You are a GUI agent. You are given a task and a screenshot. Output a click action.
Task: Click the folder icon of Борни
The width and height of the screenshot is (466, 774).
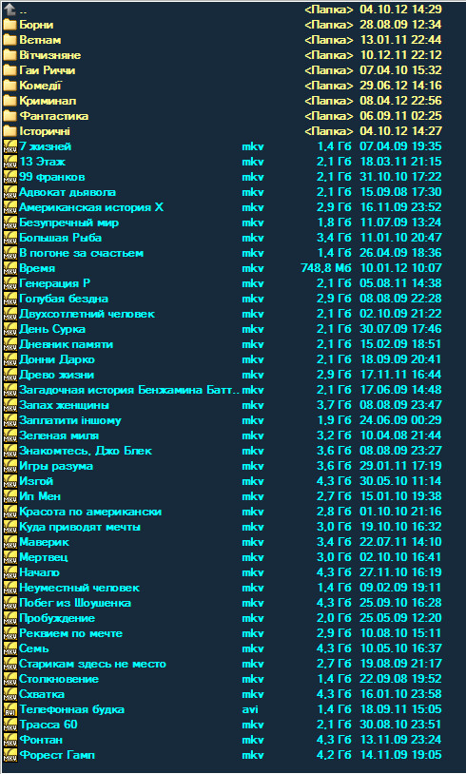(10, 25)
